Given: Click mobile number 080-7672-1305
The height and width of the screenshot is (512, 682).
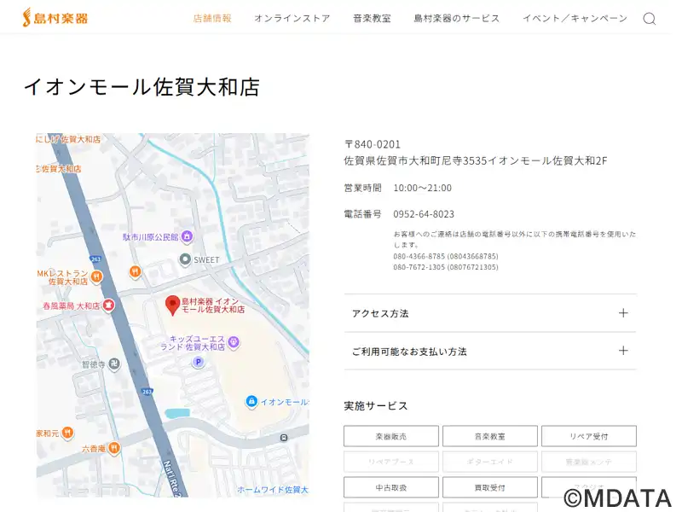Looking at the screenshot, I should pos(446,267).
